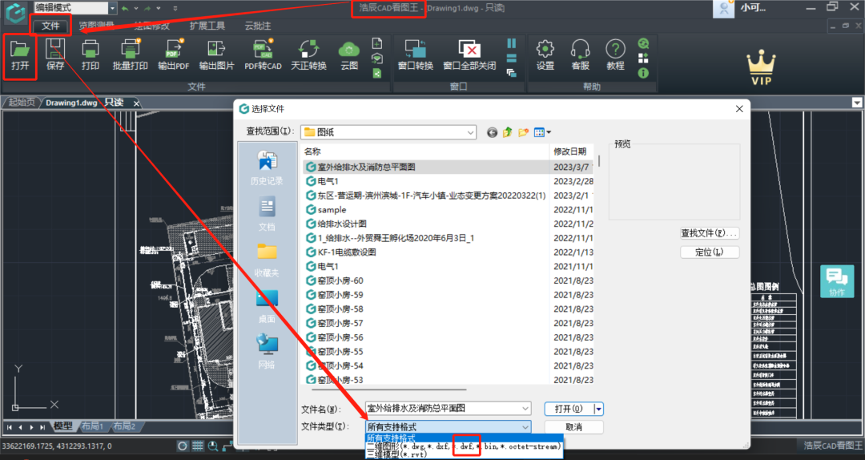865x460 pixels.
Task: Toggle the grid display status bar icon
Action: [198, 446]
